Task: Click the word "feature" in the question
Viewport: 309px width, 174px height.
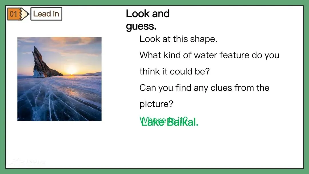Action: point(235,55)
